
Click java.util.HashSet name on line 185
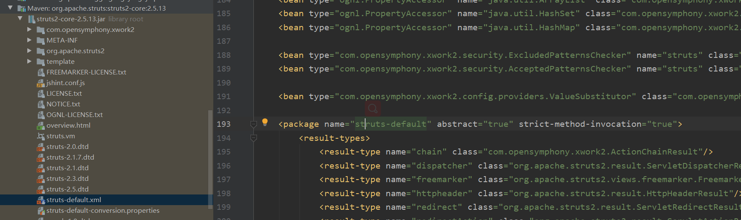532,14
